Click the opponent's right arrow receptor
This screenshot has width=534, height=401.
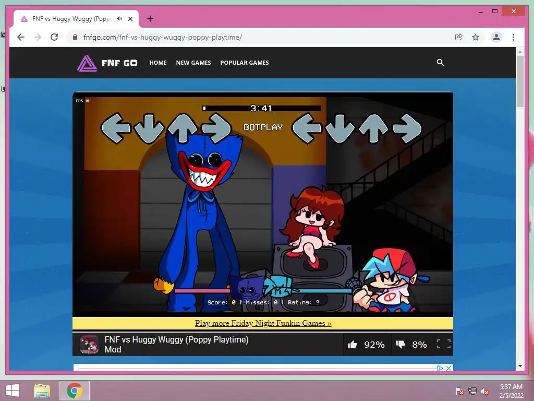[216, 128]
